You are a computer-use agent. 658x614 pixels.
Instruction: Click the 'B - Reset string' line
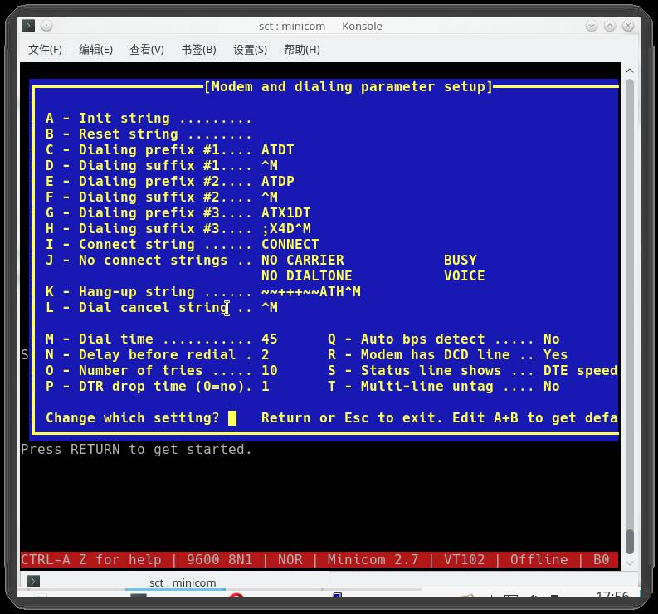tap(149, 134)
